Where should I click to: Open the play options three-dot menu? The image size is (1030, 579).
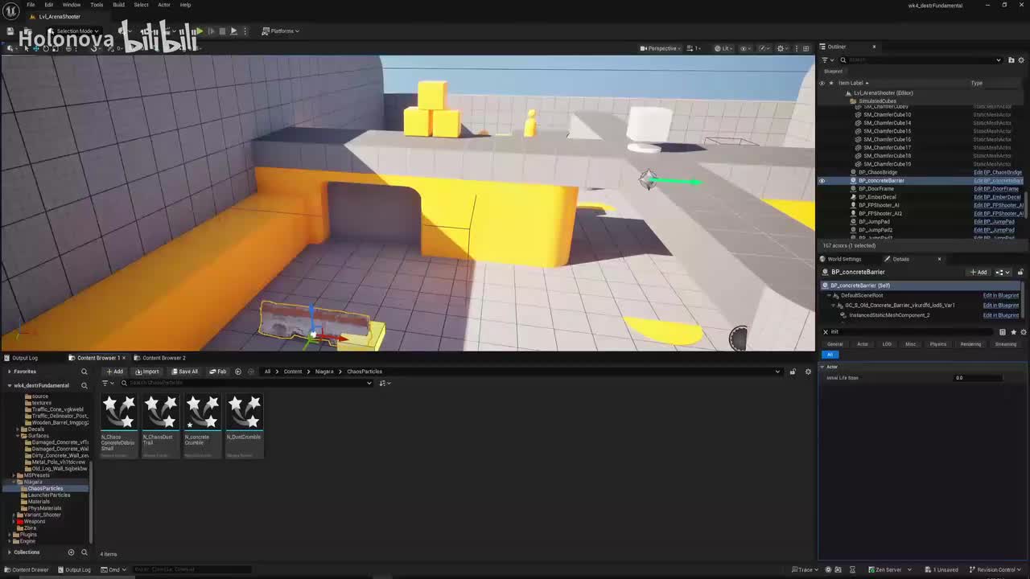tap(245, 31)
